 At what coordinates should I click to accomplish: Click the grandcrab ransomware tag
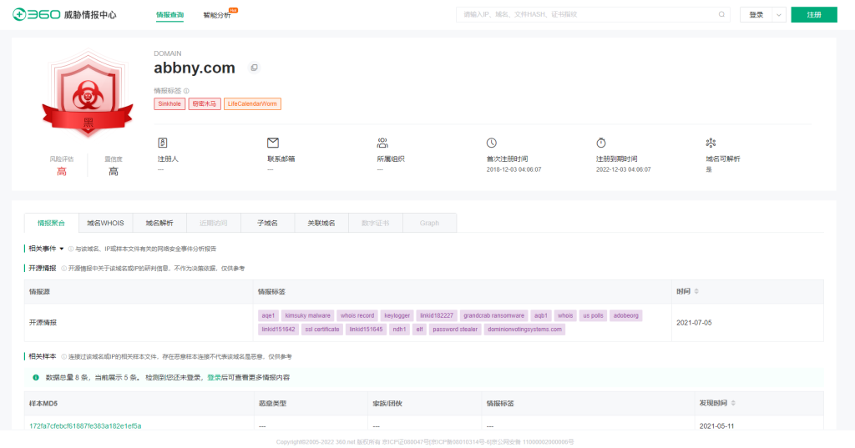point(493,315)
